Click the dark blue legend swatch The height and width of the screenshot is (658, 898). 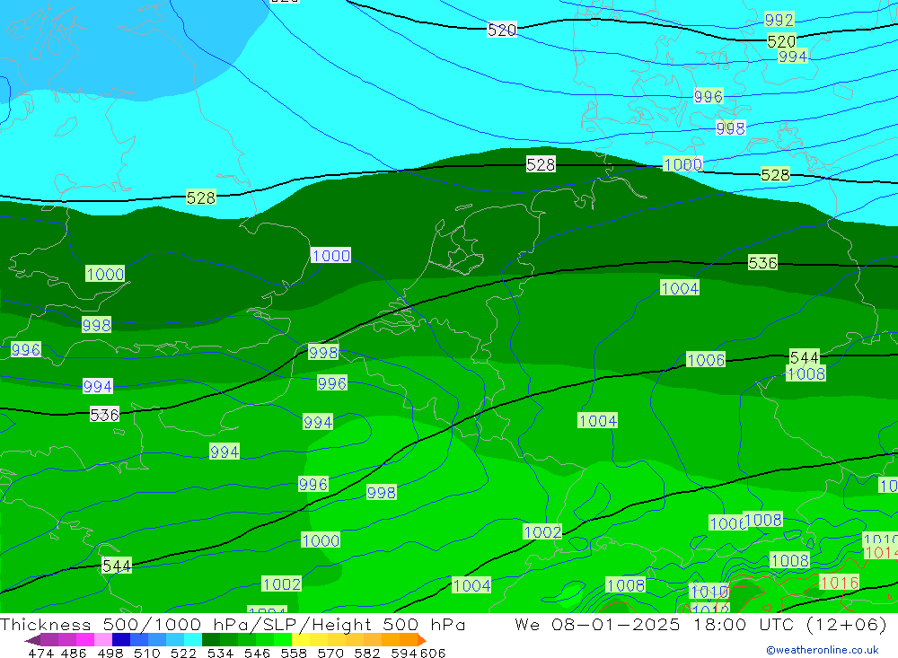121,640
